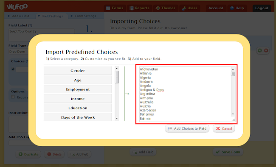Image resolution: width=276 pixels, height=167 pixels.
Task: Expand the Form Settings section
Action: [83, 16]
